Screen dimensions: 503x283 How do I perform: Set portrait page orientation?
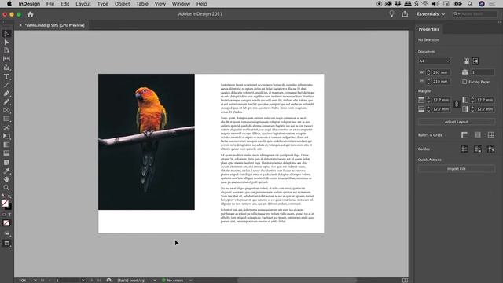coord(466,61)
